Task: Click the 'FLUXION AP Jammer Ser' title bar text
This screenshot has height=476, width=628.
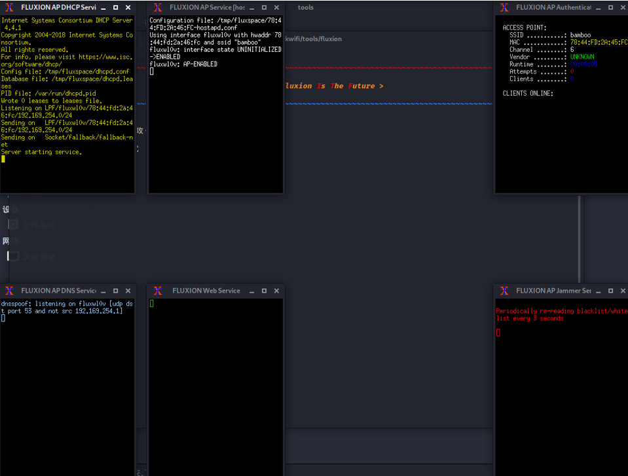Action: click(x=553, y=291)
